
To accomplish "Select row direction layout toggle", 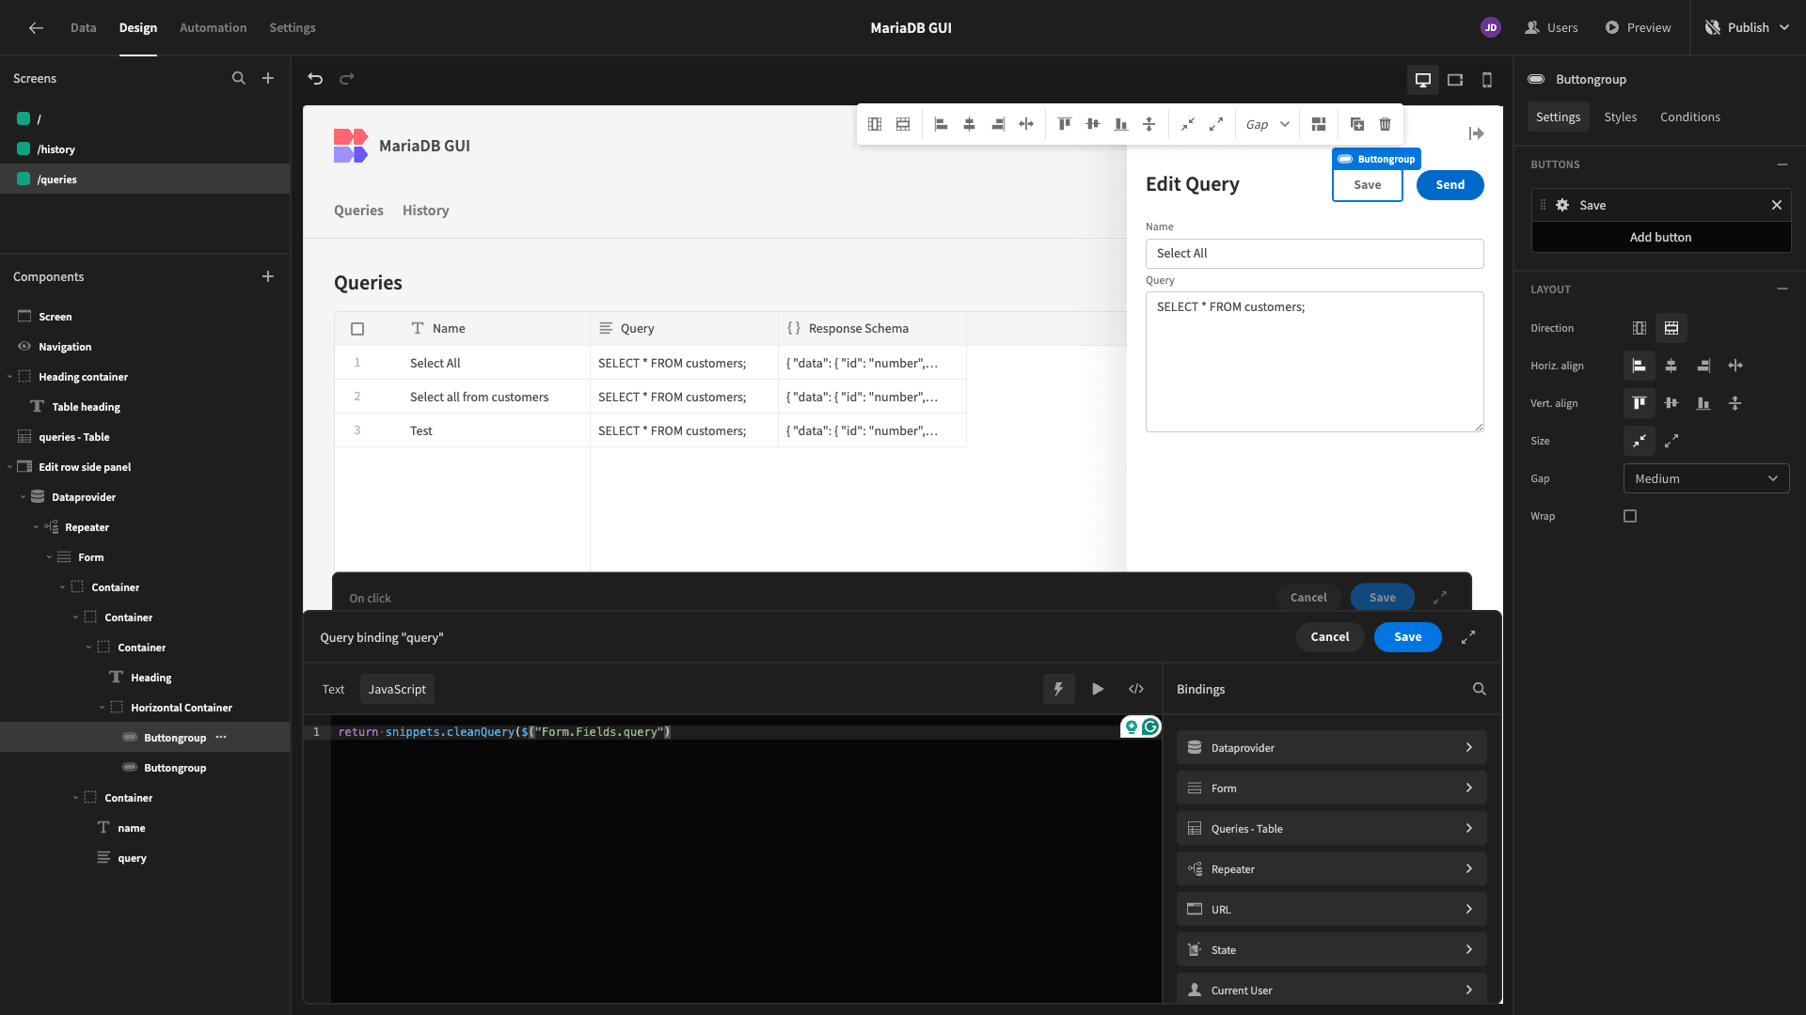I will point(1671,328).
